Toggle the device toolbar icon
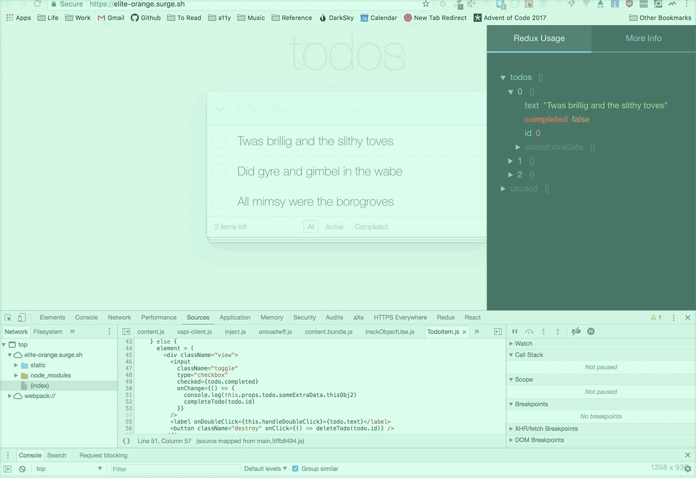 click(x=22, y=317)
